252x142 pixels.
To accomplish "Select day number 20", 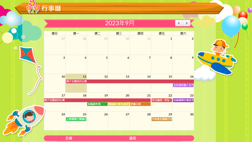I will 127,95.
